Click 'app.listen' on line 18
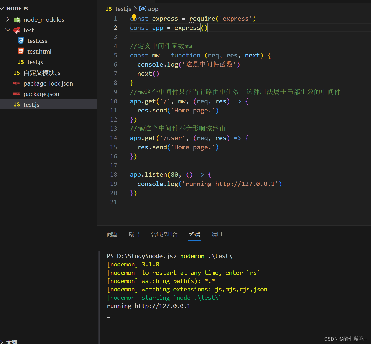Screen dimensions: 371x344 click(x=148, y=174)
